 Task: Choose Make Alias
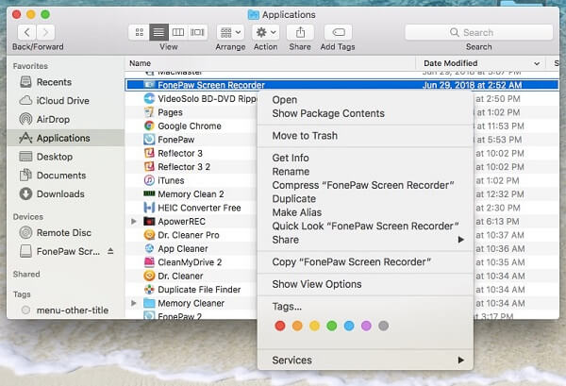point(365,212)
